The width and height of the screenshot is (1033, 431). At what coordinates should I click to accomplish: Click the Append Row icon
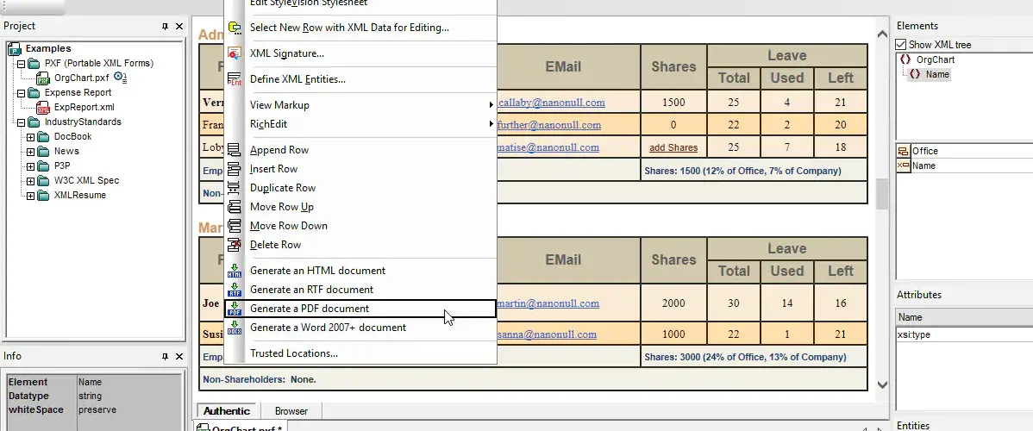[234, 150]
